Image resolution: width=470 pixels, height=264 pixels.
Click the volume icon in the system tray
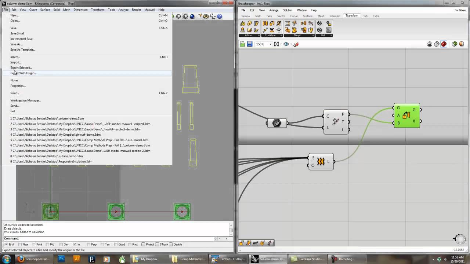446,259
